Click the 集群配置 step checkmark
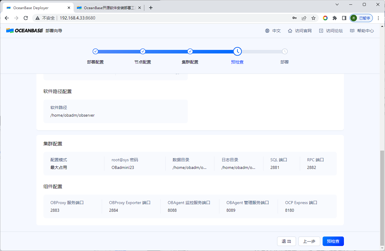The width and height of the screenshot is (385, 251). pos(190,51)
